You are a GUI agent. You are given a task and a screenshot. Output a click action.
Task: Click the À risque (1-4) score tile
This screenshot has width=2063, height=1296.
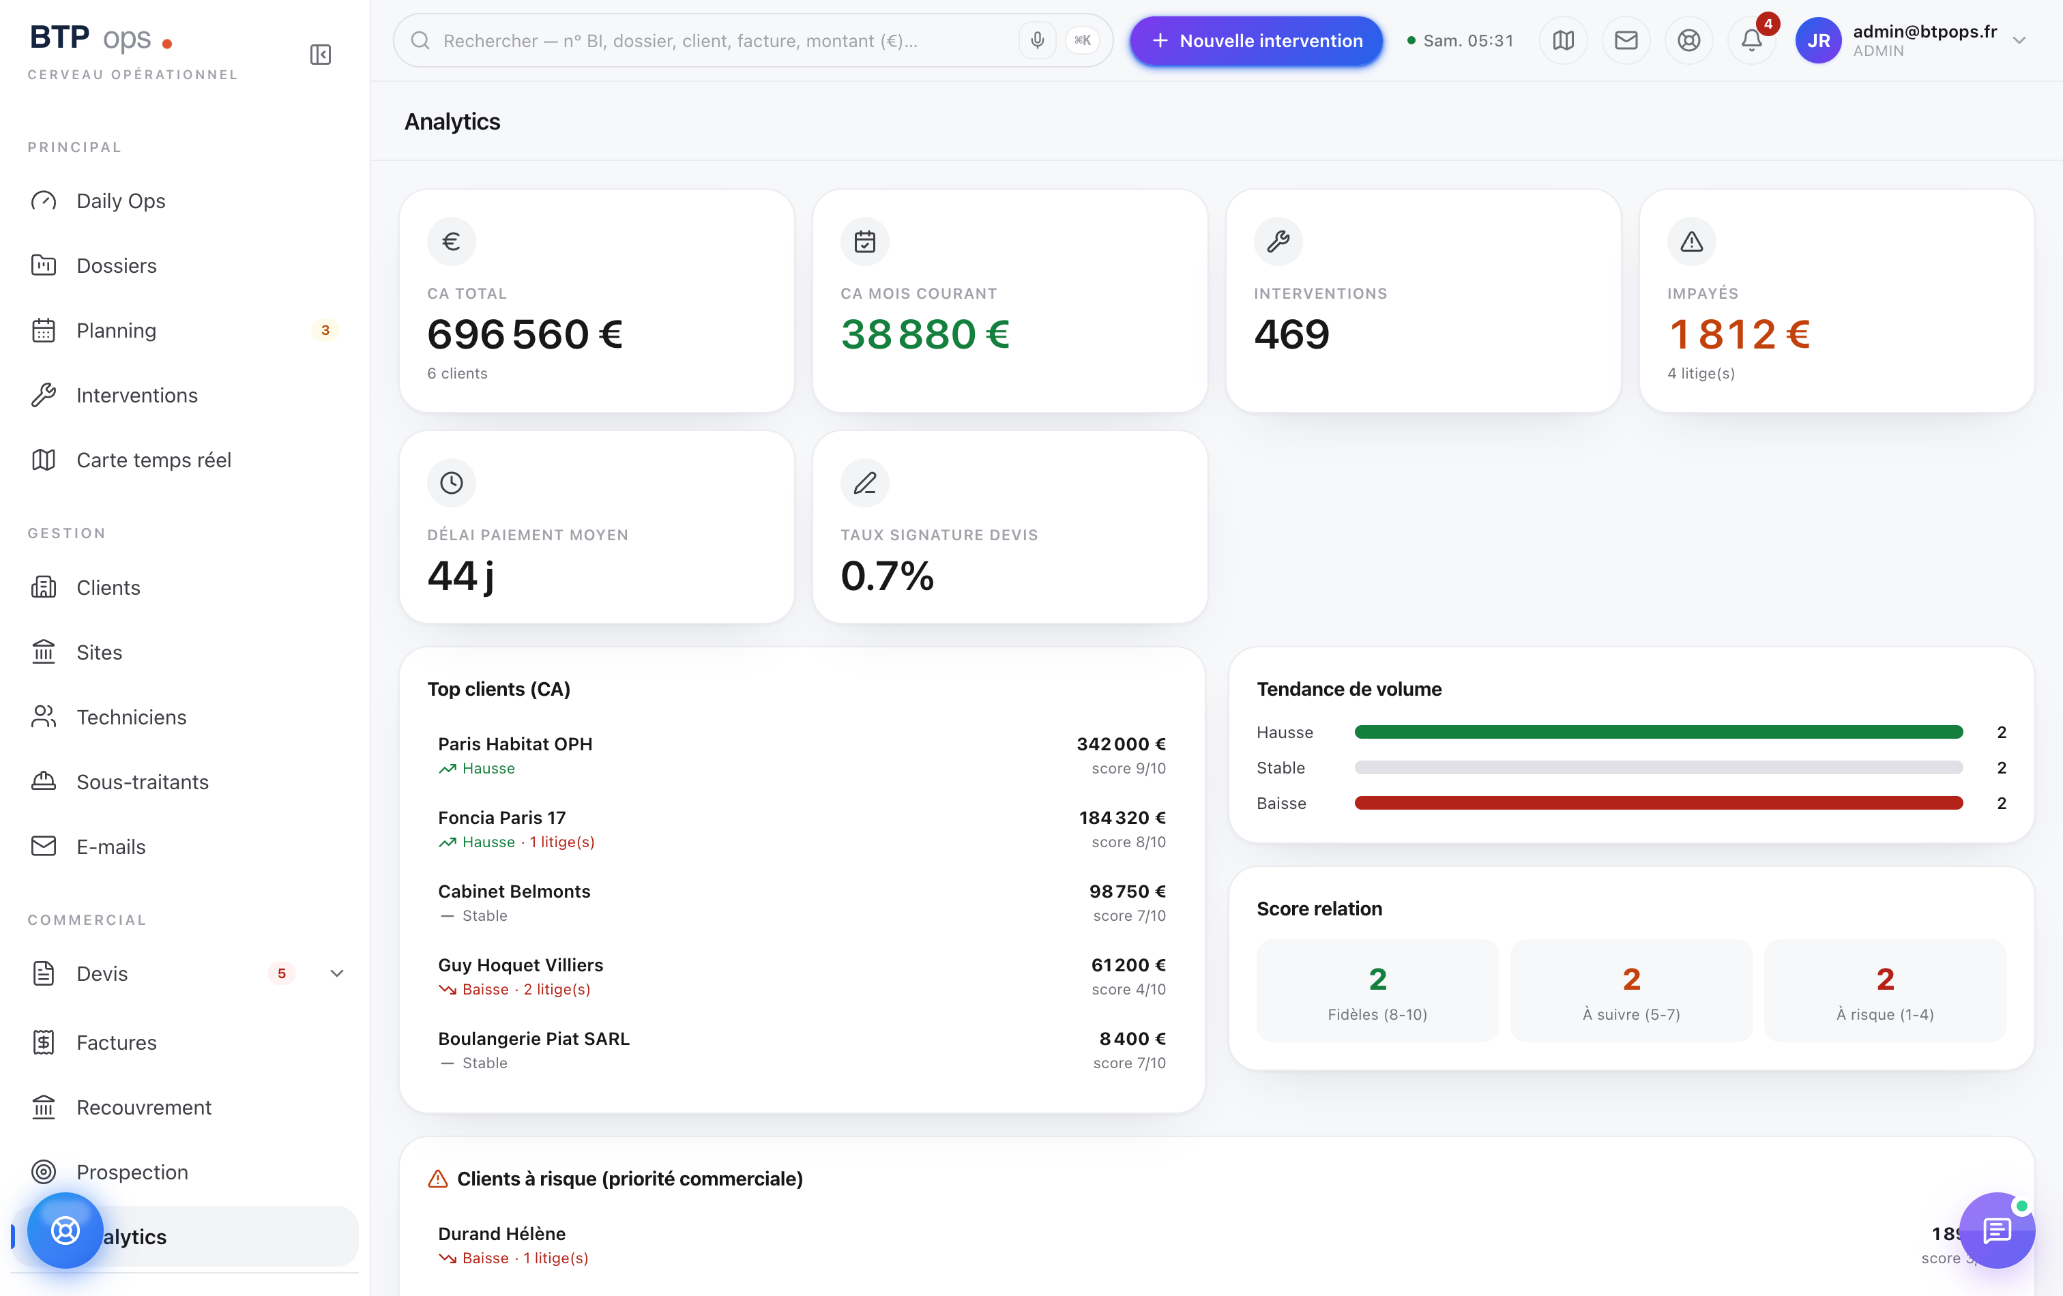coord(1885,991)
